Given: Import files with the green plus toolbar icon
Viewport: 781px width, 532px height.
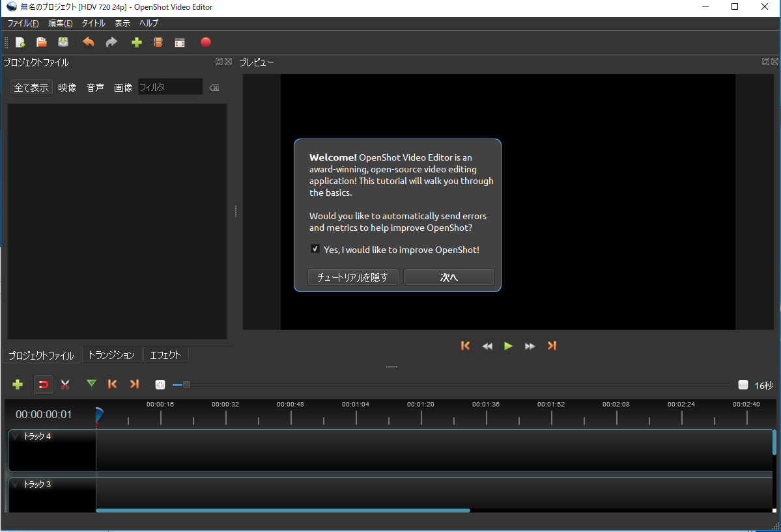Looking at the screenshot, I should point(137,42).
